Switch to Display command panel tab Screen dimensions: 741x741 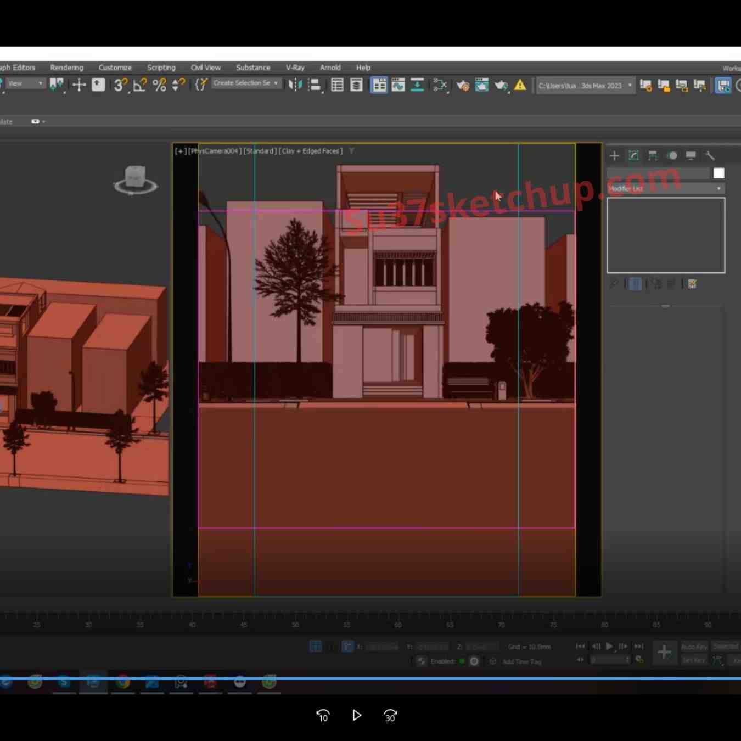click(691, 156)
